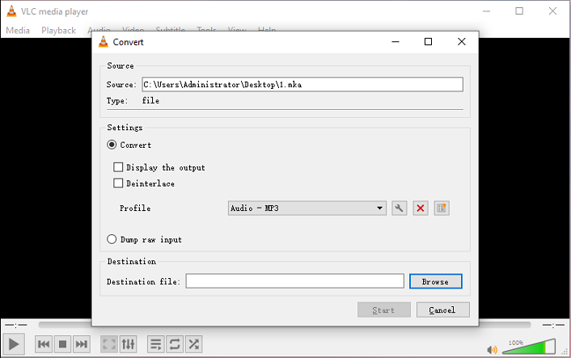Adjust the volume slider at 100%
Screen dimensions: 571x358
[x=529, y=347]
